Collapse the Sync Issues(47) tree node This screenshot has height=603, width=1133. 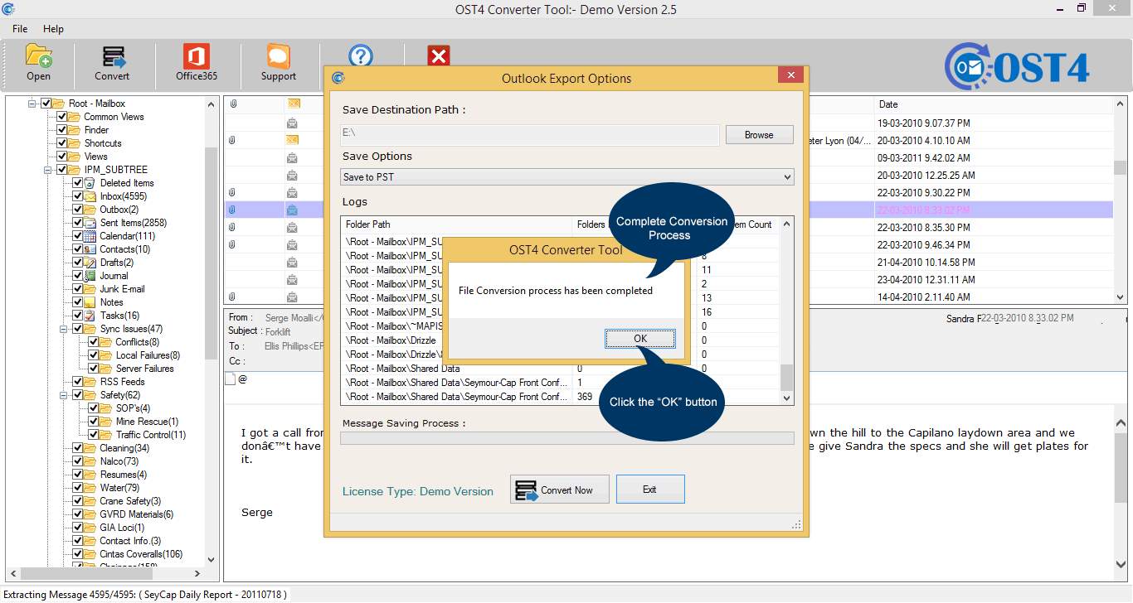[64, 329]
